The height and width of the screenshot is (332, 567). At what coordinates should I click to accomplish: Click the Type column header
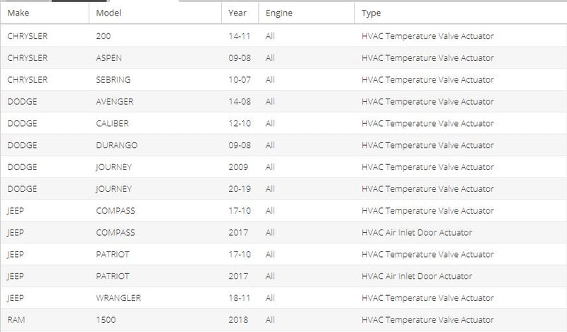(x=461, y=13)
